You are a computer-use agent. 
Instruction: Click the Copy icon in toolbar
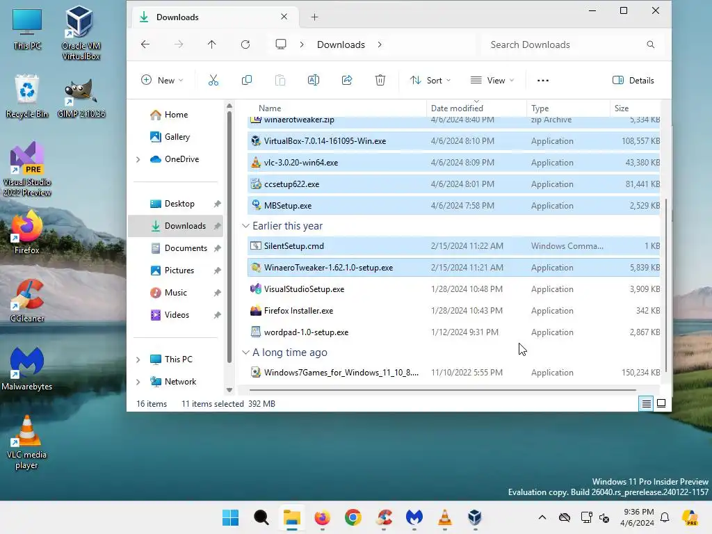point(247,81)
